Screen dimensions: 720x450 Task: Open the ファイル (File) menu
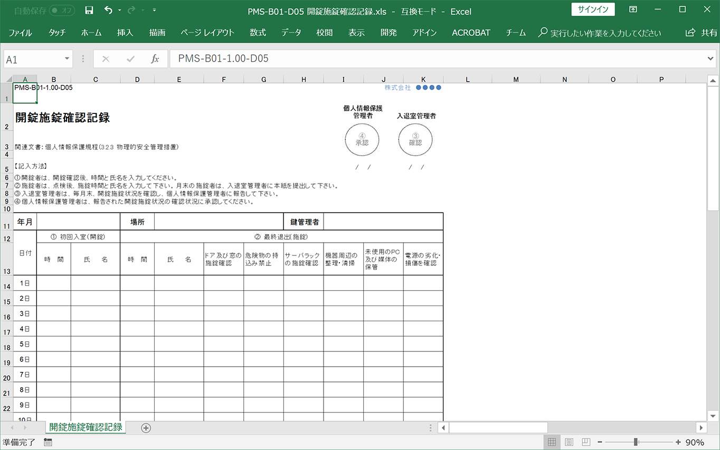pos(20,33)
